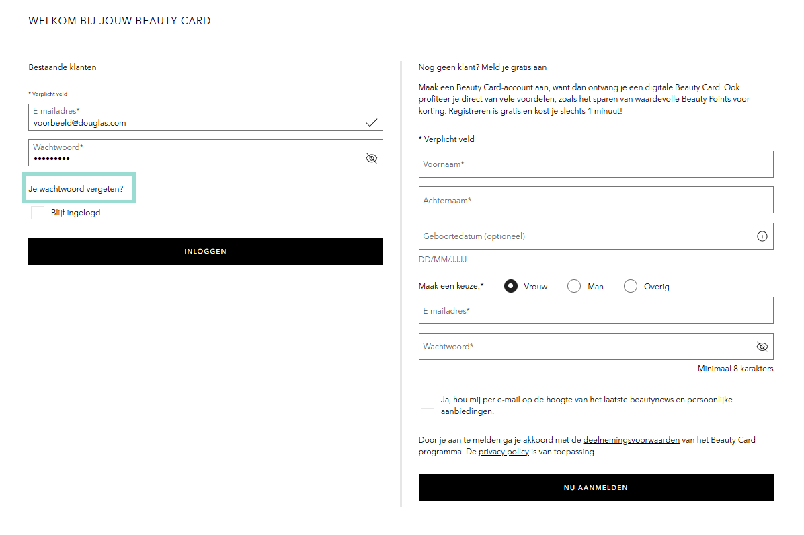Click NU AANMELDEN to register
This screenshot has width=804, height=535.
595,488
